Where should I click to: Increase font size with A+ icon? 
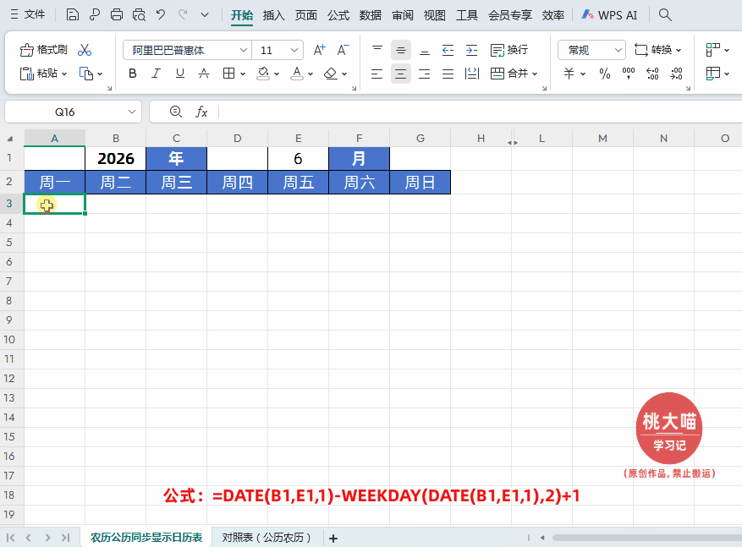(x=319, y=50)
